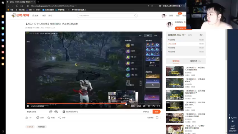This screenshot has width=238, height=134.
Task: Click the system tray clock 20:07
Action: coord(233,126)
